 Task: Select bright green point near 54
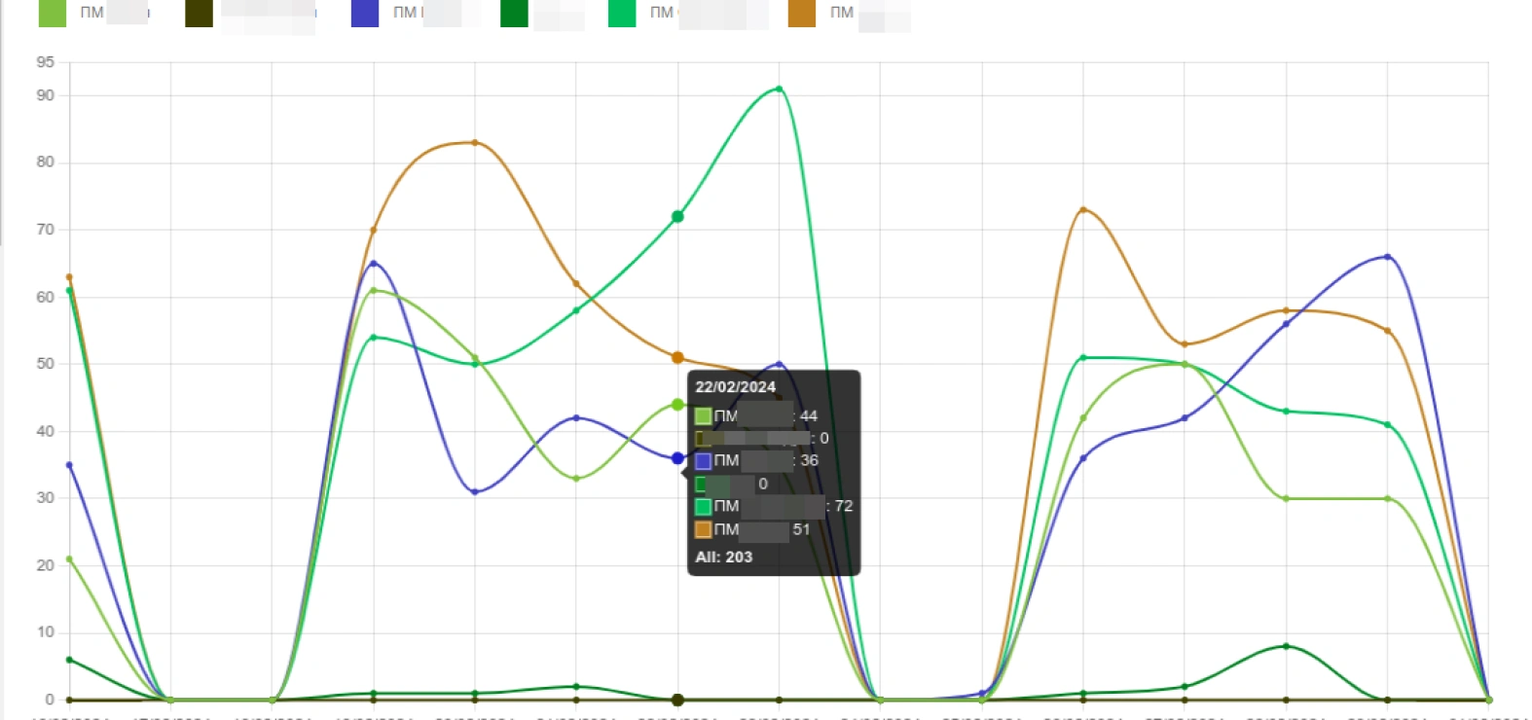(x=373, y=338)
